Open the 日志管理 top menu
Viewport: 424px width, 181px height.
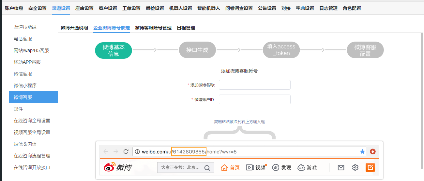(328, 8)
